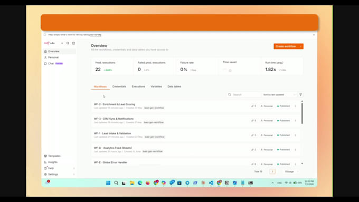359x202 pixels.
Task: Open the Run time (avg.) stat card
Action: 282,66
